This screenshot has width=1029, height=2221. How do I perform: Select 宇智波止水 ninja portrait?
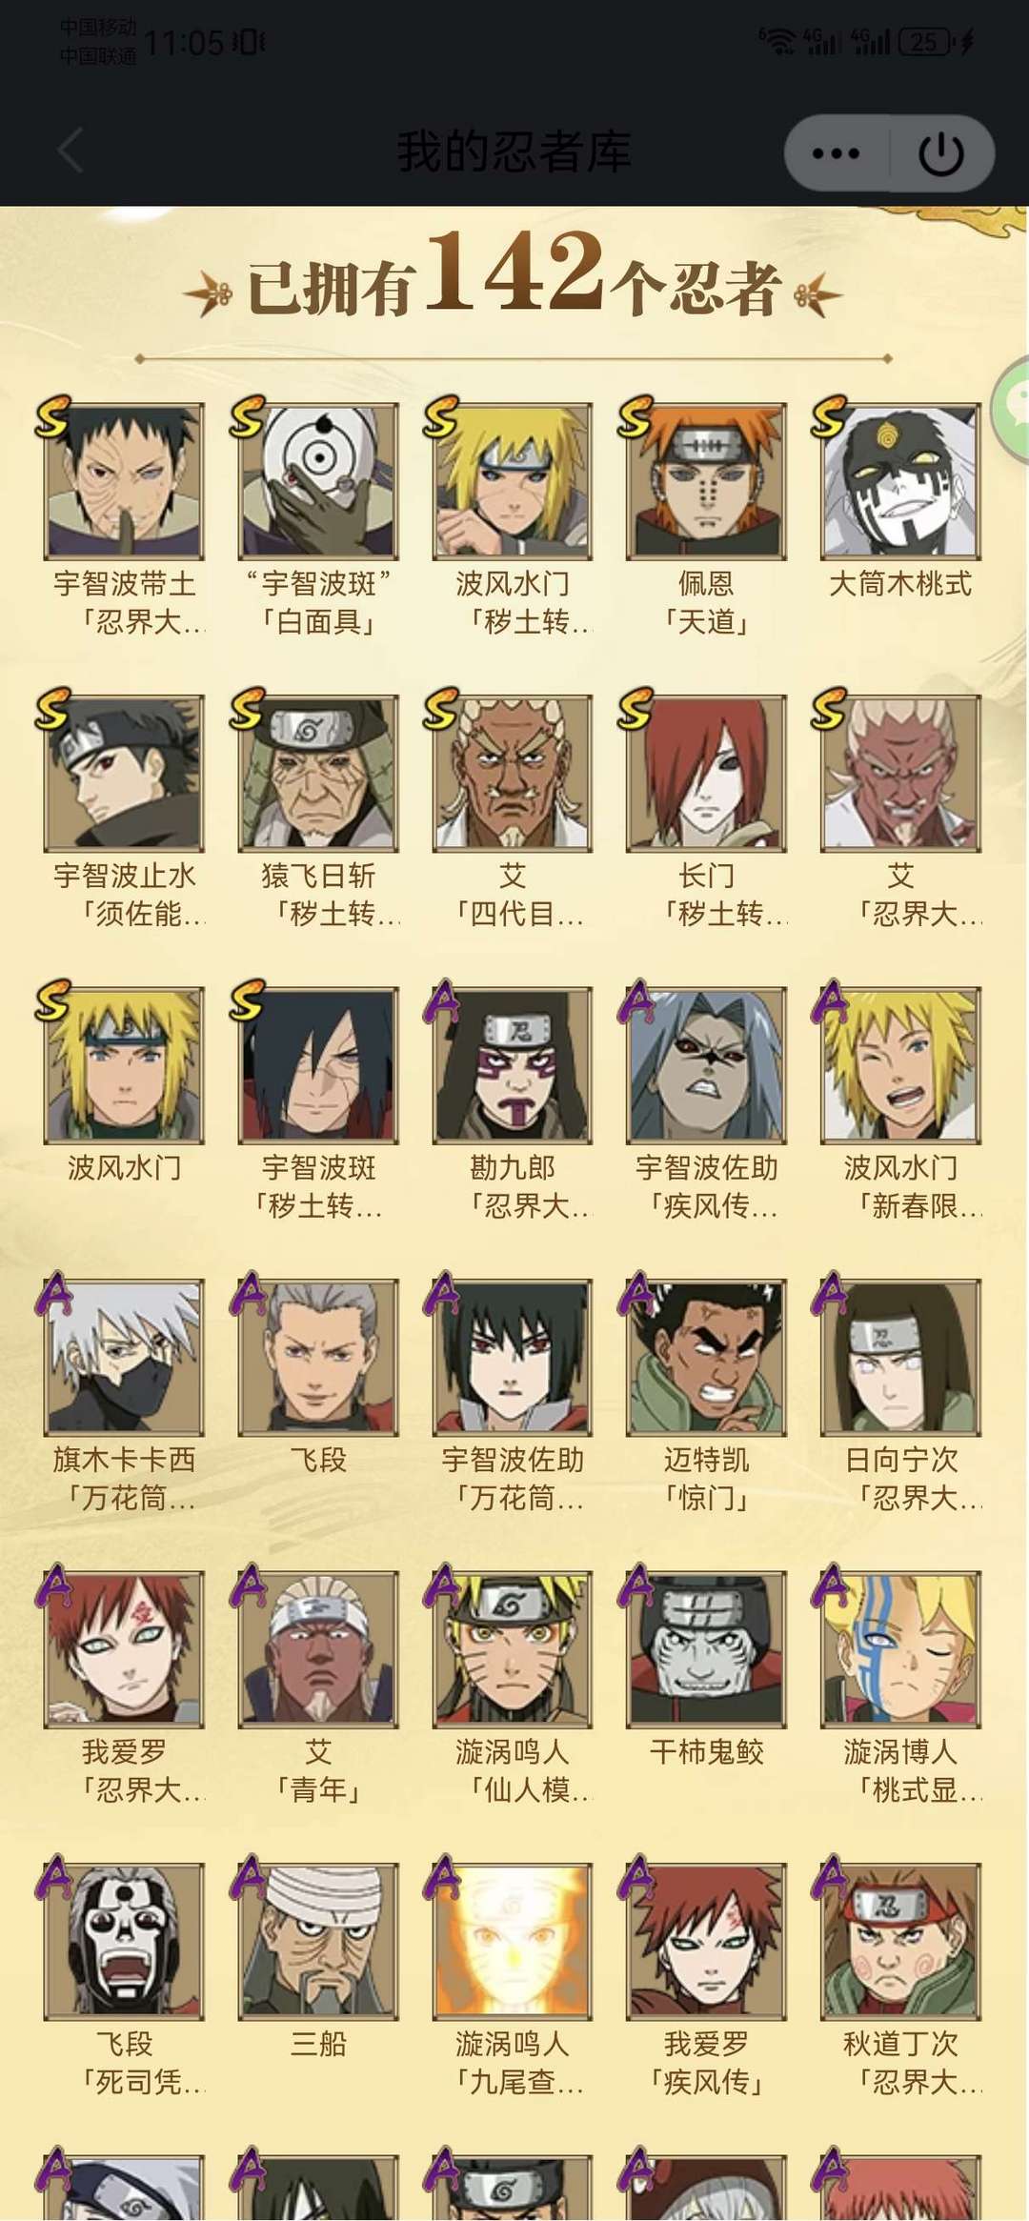124,774
